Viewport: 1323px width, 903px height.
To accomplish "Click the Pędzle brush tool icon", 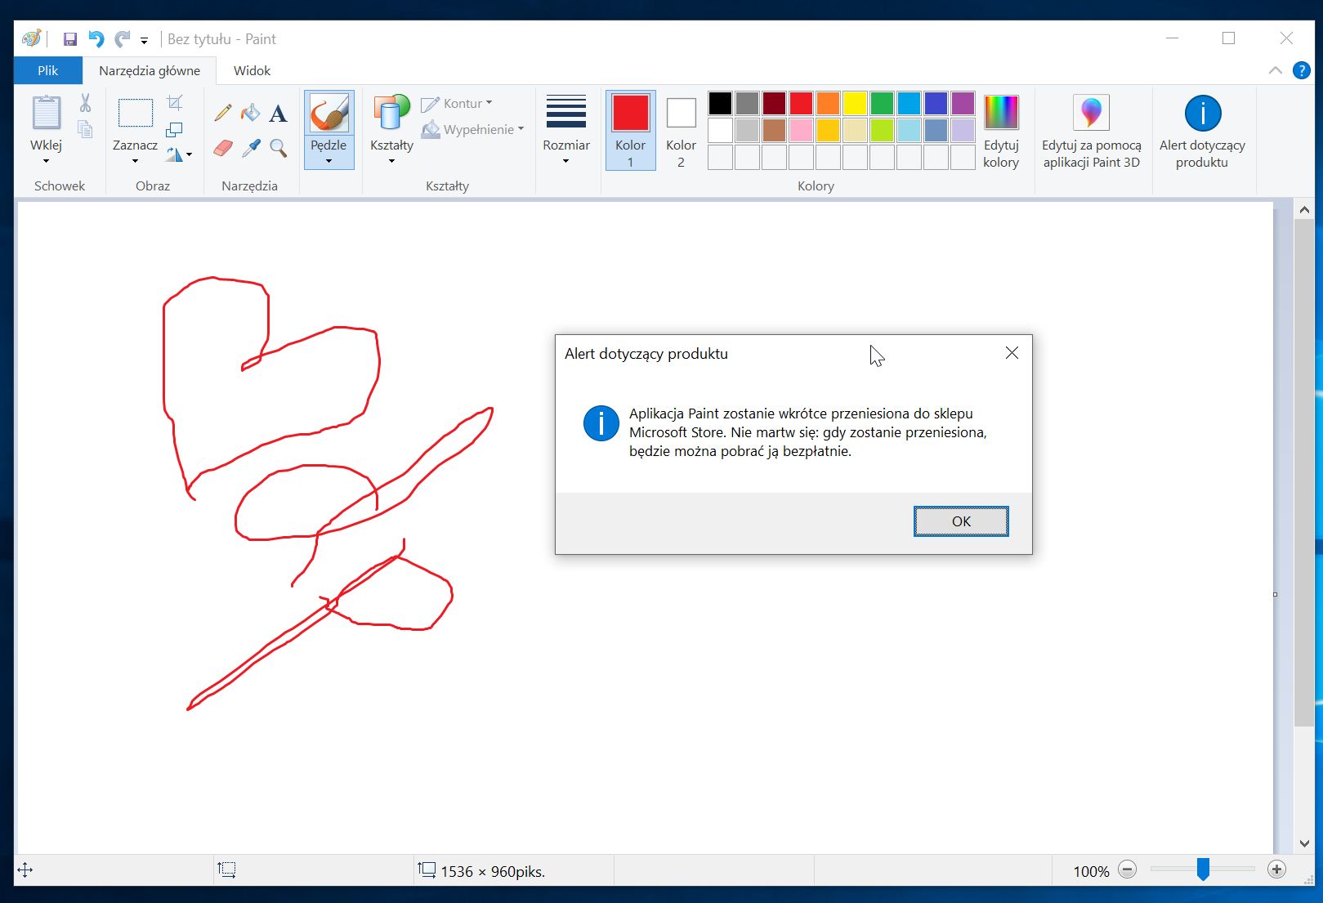I will (x=329, y=113).
